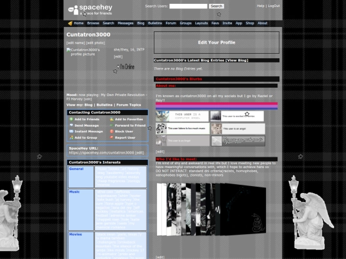Click [edit] beside the SpaceHey URL

[139, 153]
